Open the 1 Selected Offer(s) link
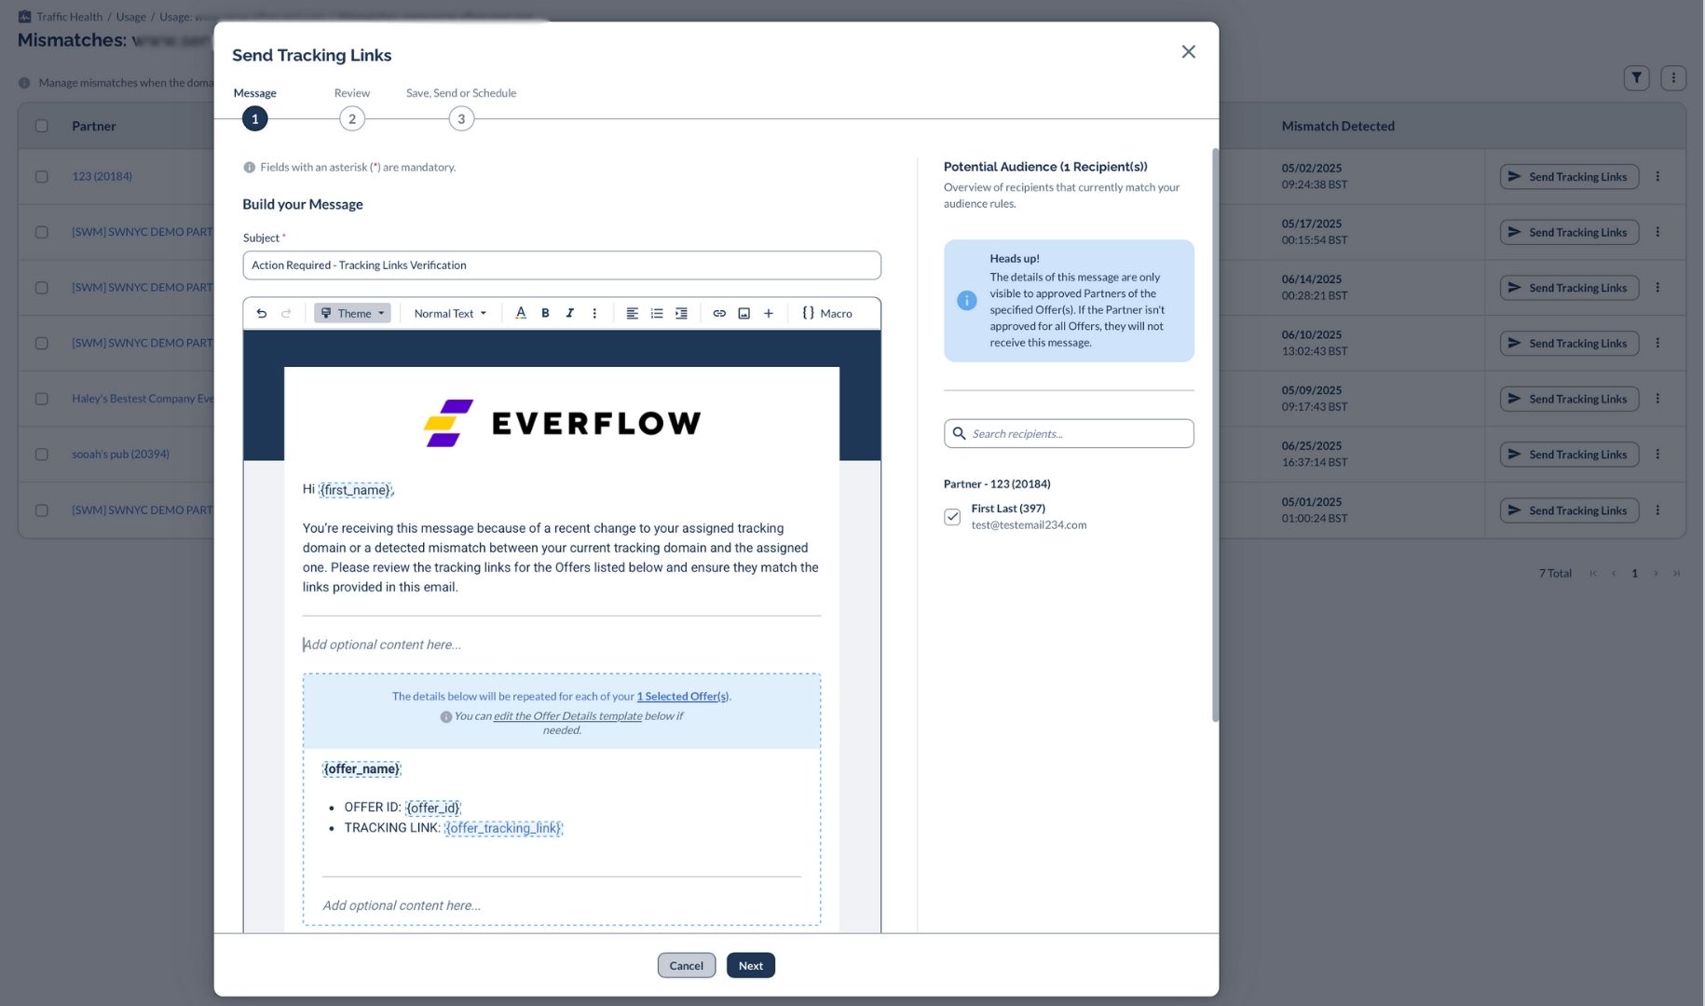This screenshot has height=1006, width=1705. click(x=683, y=697)
